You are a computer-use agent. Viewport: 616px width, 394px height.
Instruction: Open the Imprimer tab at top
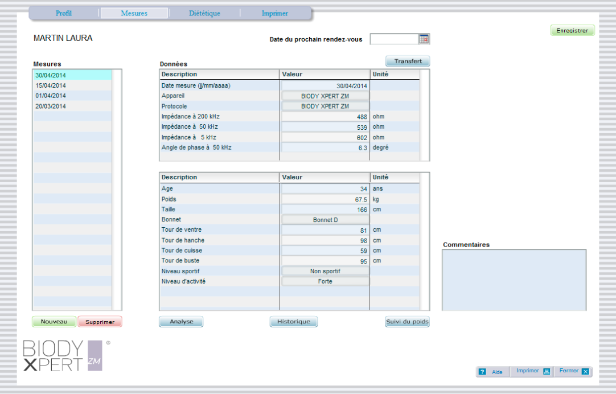(274, 13)
